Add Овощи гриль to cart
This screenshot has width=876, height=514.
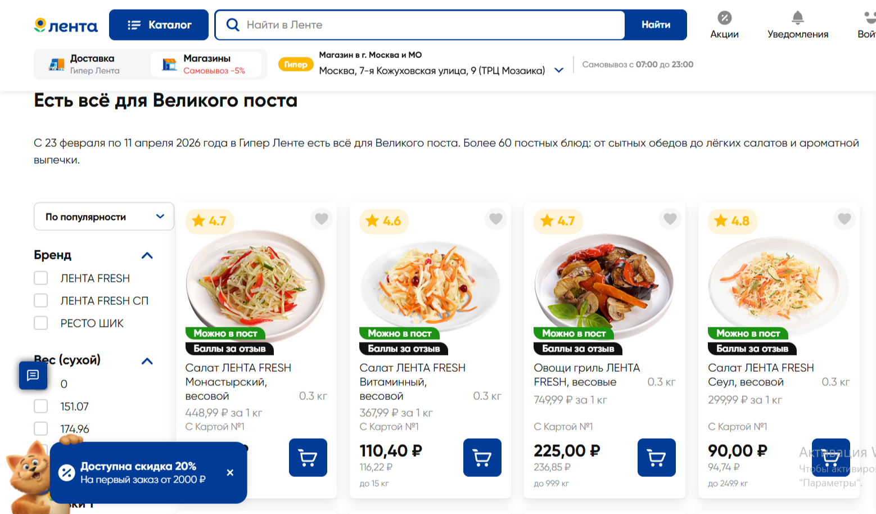coord(656,457)
